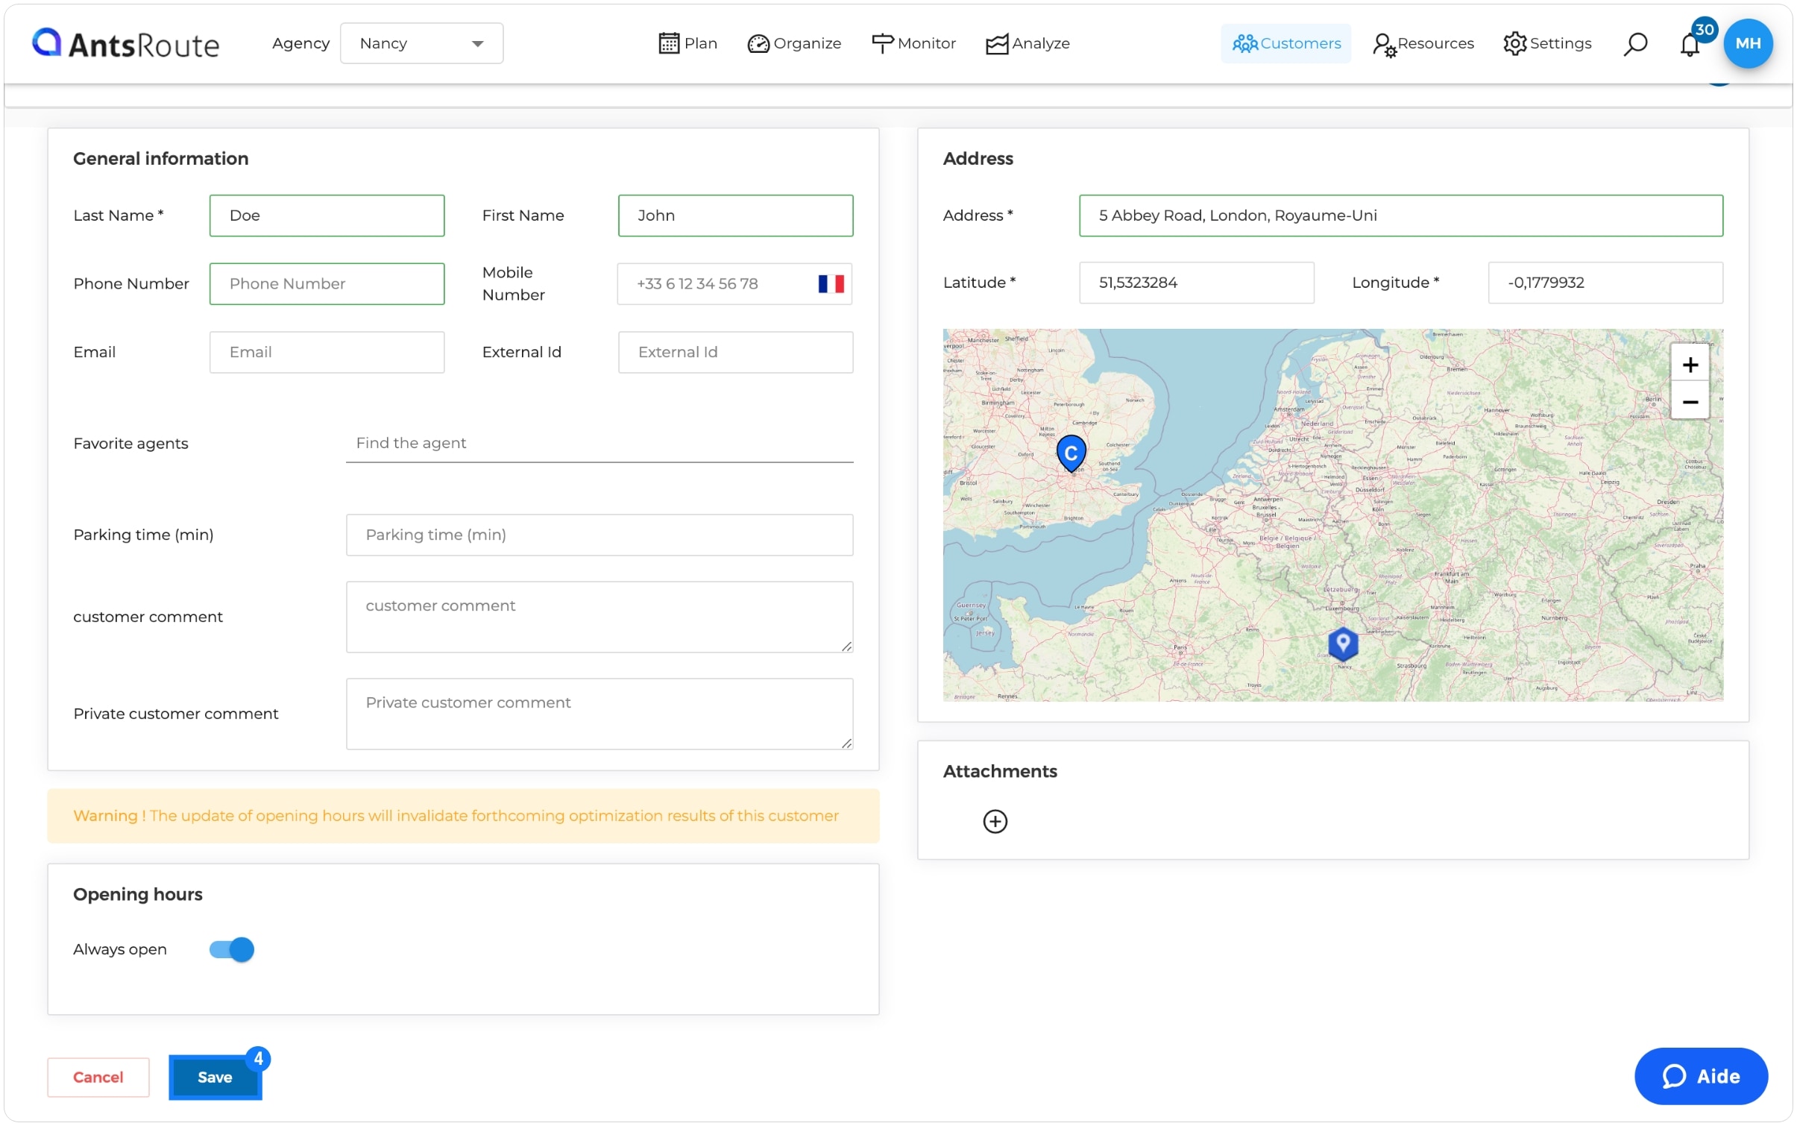The width and height of the screenshot is (1797, 1126).
Task: Click the Plan calendar icon
Action: click(x=669, y=43)
